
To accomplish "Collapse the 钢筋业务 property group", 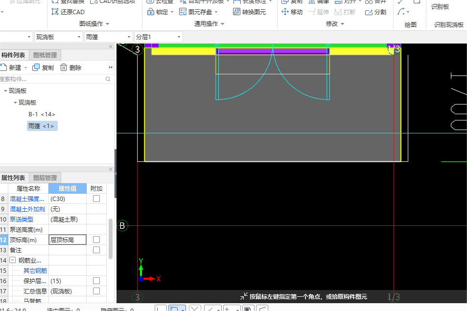I will point(13,260).
